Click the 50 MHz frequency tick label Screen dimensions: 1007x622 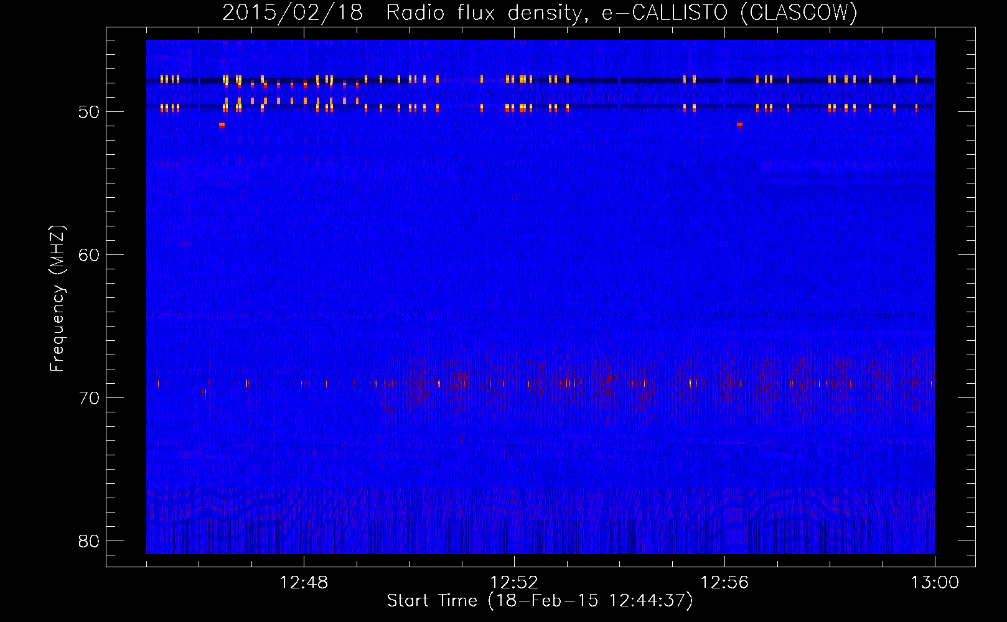(x=89, y=112)
